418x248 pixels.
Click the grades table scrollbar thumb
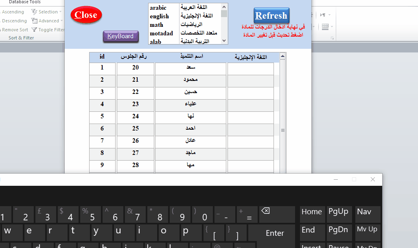tap(282, 130)
